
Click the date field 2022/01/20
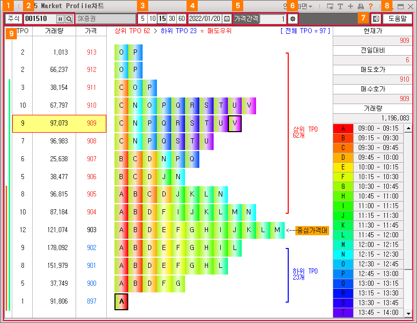point(205,18)
